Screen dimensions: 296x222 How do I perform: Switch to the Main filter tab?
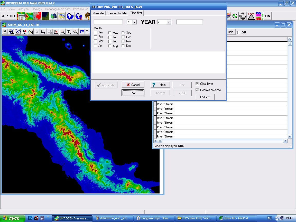(x=98, y=13)
